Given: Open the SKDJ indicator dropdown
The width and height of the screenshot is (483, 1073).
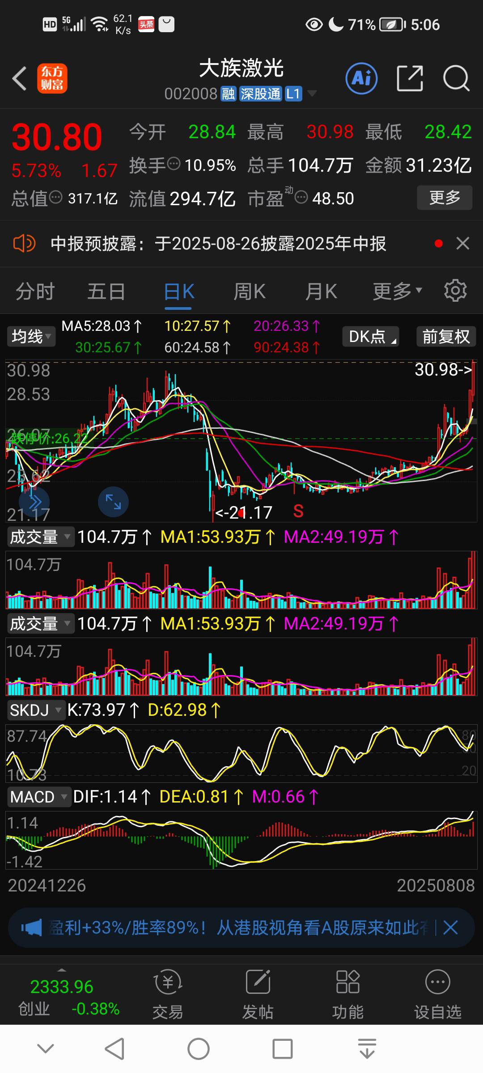Looking at the screenshot, I should coord(36,710).
